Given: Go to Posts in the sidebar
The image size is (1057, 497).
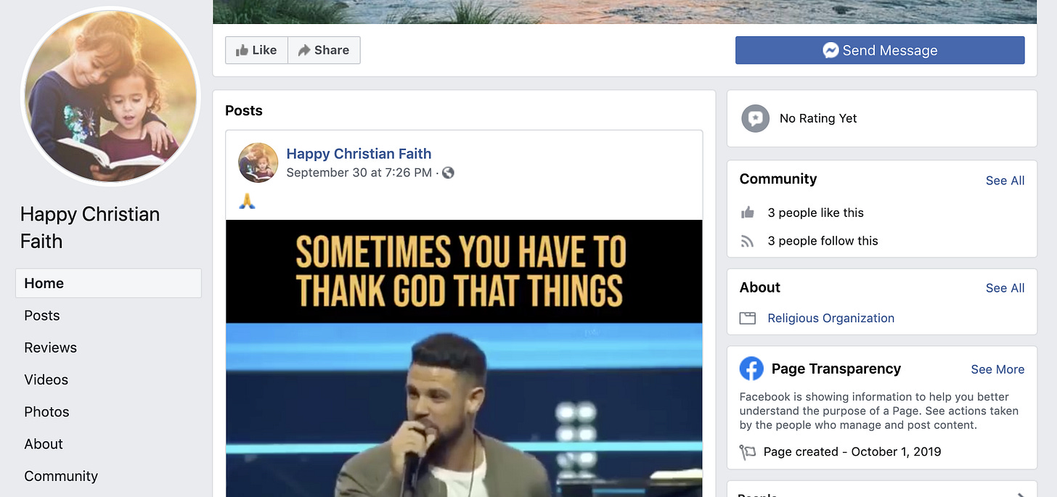Looking at the screenshot, I should click(42, 316).
